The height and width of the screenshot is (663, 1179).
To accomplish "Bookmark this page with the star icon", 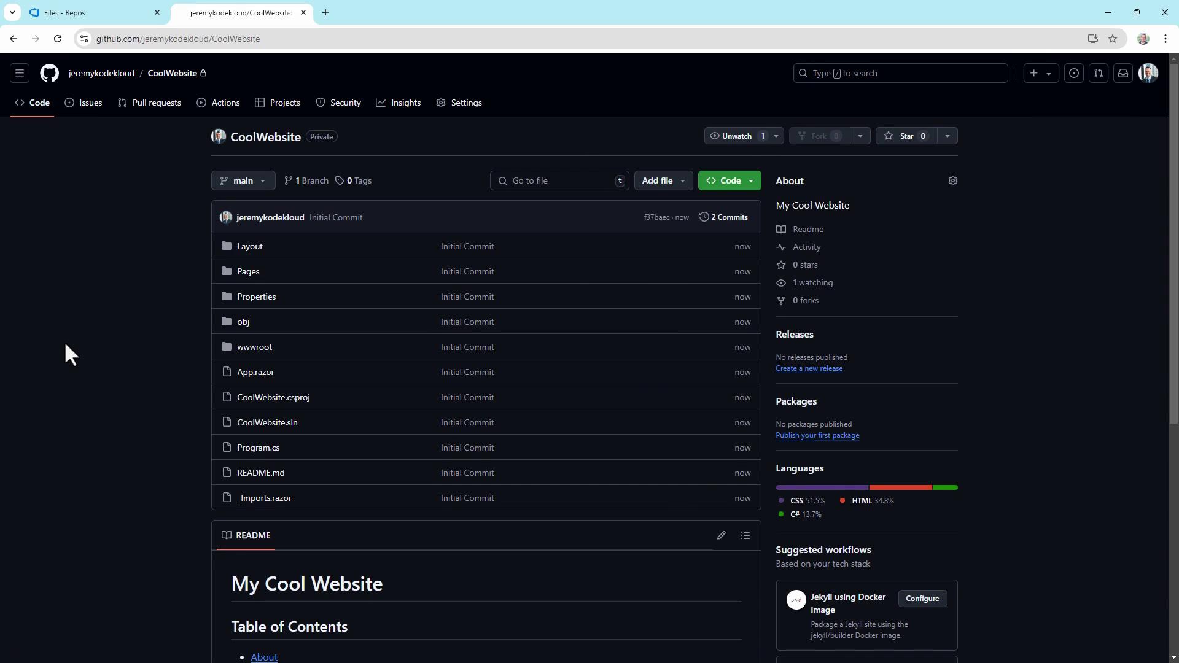I will [1113, 39].
